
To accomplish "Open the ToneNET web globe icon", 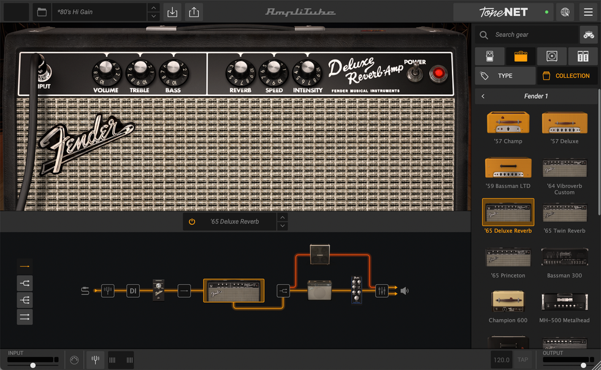I will [565, 12].
